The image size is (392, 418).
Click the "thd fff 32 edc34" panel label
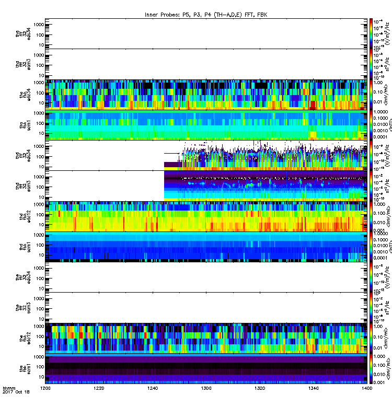click(23, 155)
